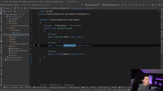163x91 pixels.
Task: Collapse the Domain folder in the tree
Action: (x=7, y=28)
